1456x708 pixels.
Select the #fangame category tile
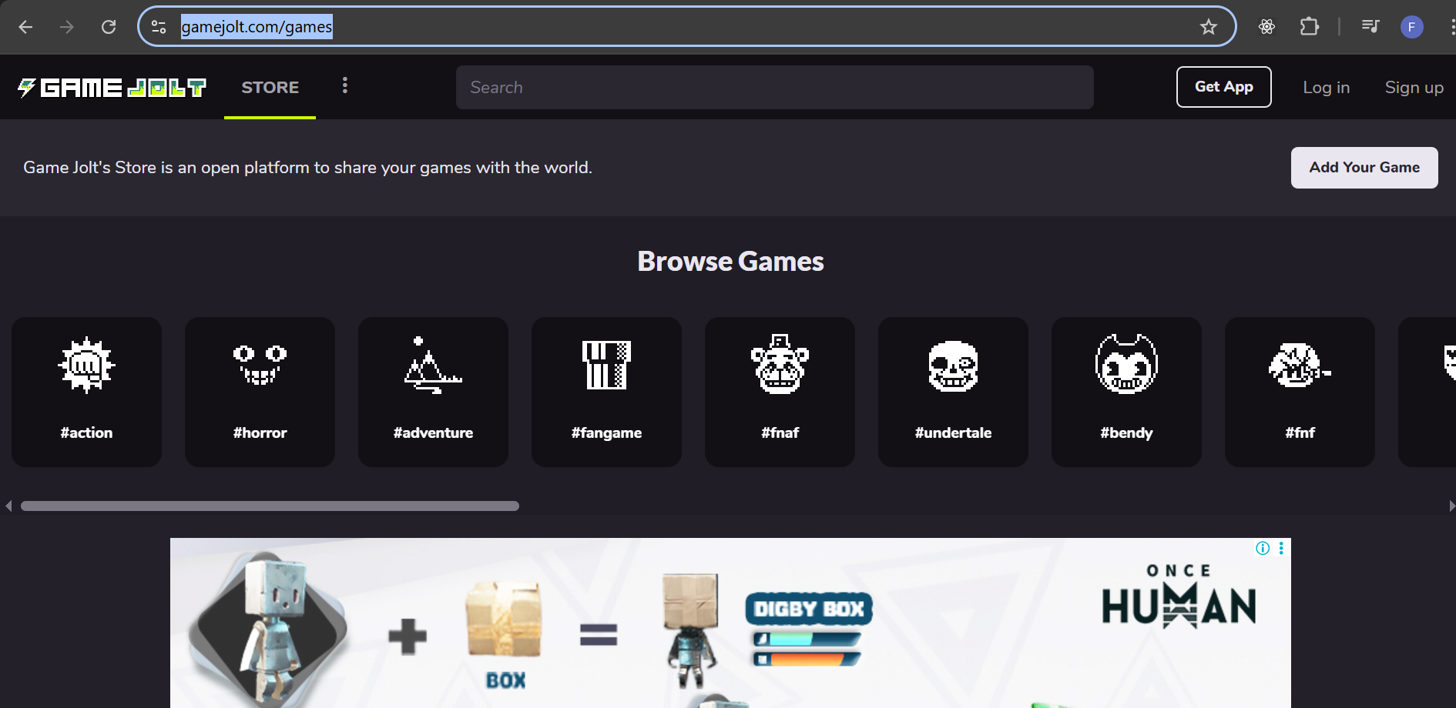[x=606, y=391]
